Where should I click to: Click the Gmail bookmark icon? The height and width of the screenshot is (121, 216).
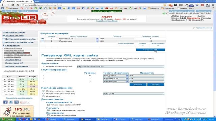coord(78,8)
